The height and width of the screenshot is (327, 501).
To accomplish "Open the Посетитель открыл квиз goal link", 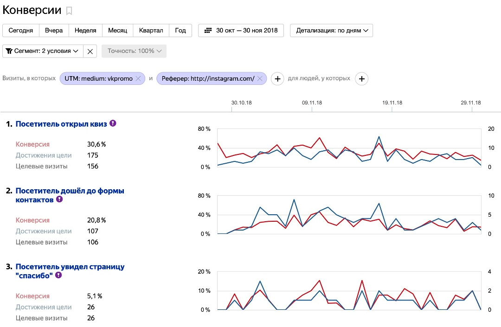I will click(x=61, y=124).
